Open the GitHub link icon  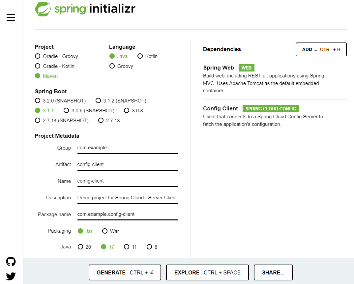[x=11, y=261]
